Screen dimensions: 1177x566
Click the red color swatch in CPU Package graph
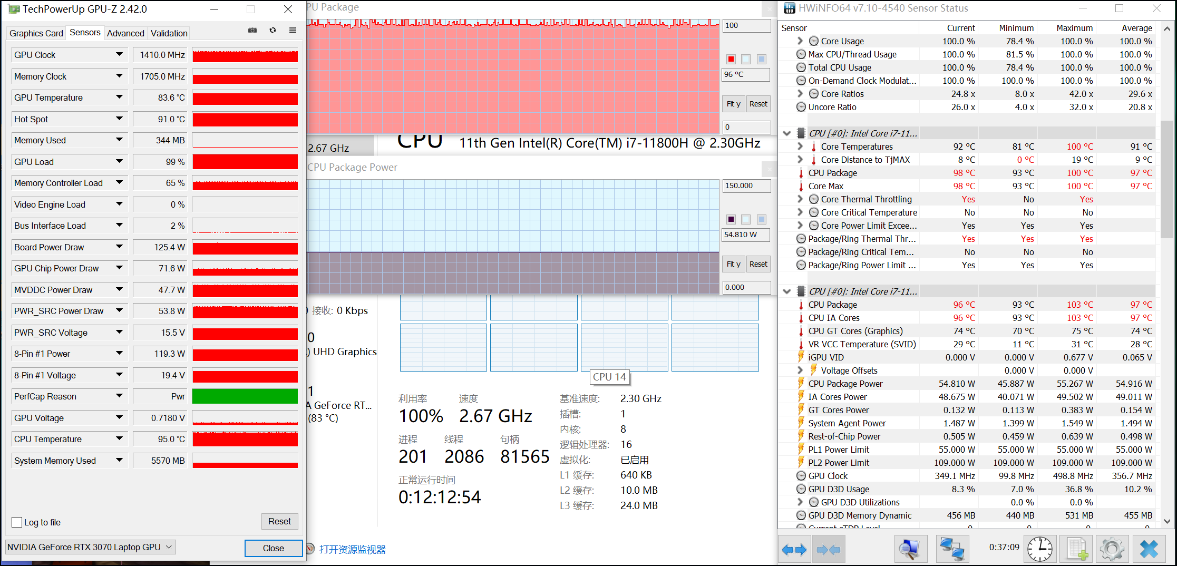[731, 59]
